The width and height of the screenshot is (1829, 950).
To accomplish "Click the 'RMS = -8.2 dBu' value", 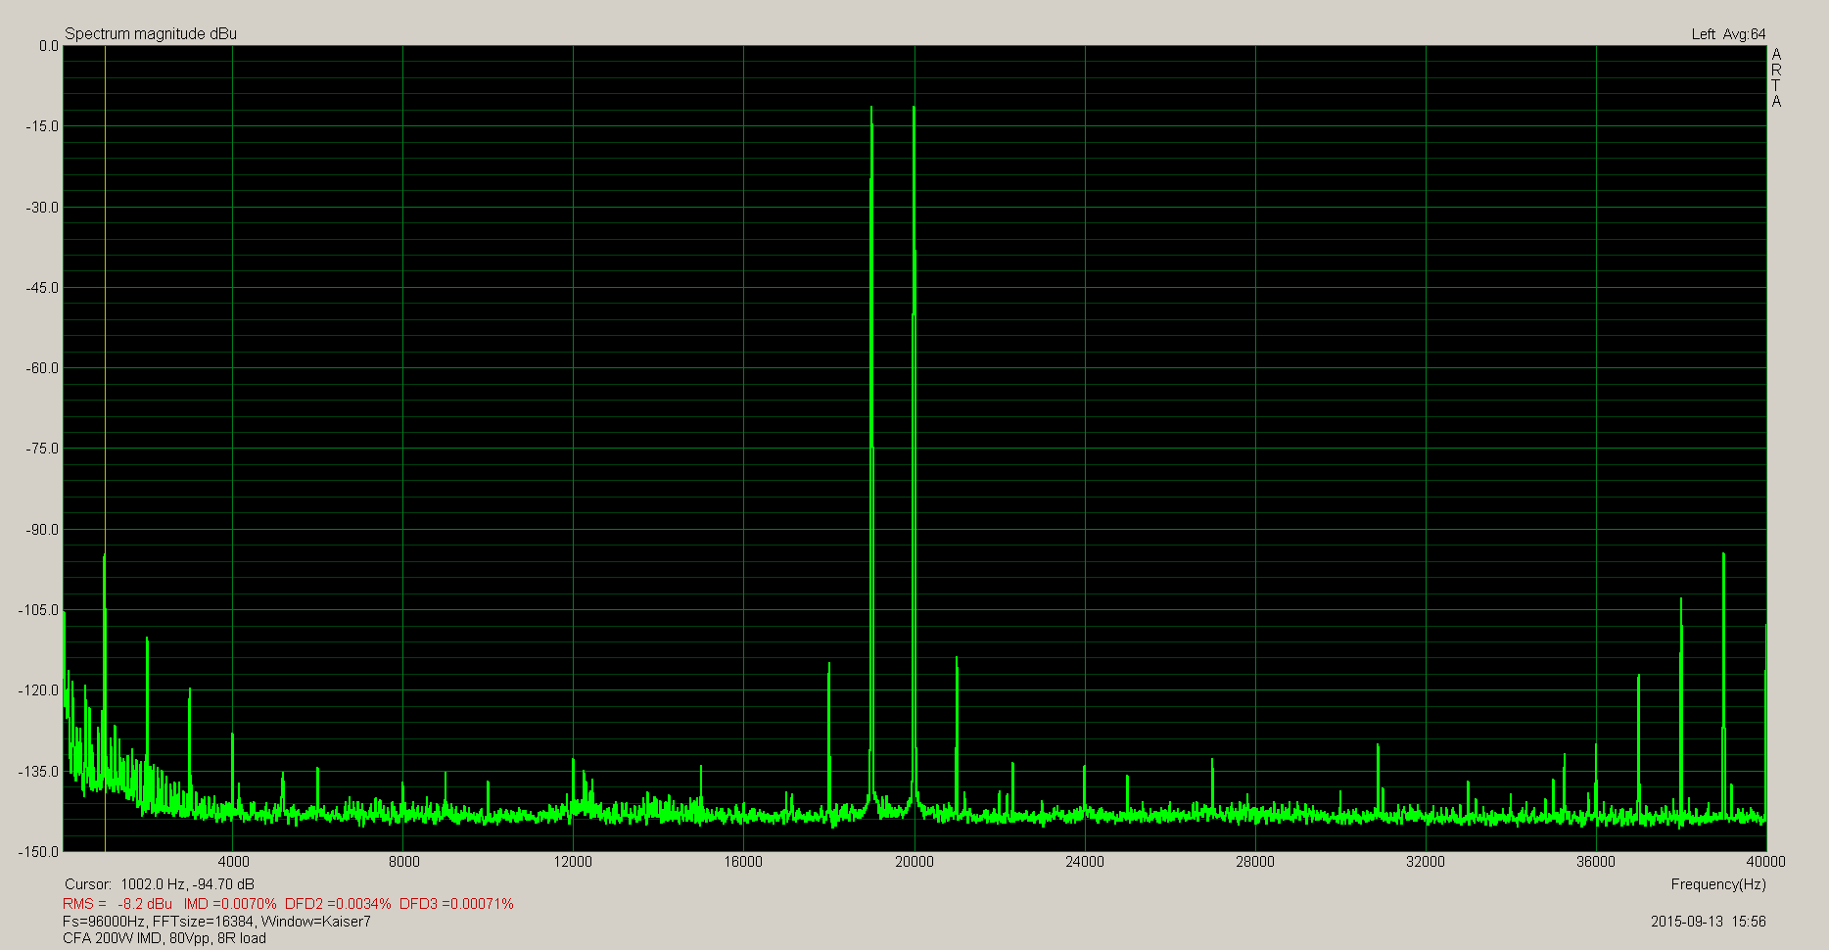I will pyautogui.click(x=117, y=903).
